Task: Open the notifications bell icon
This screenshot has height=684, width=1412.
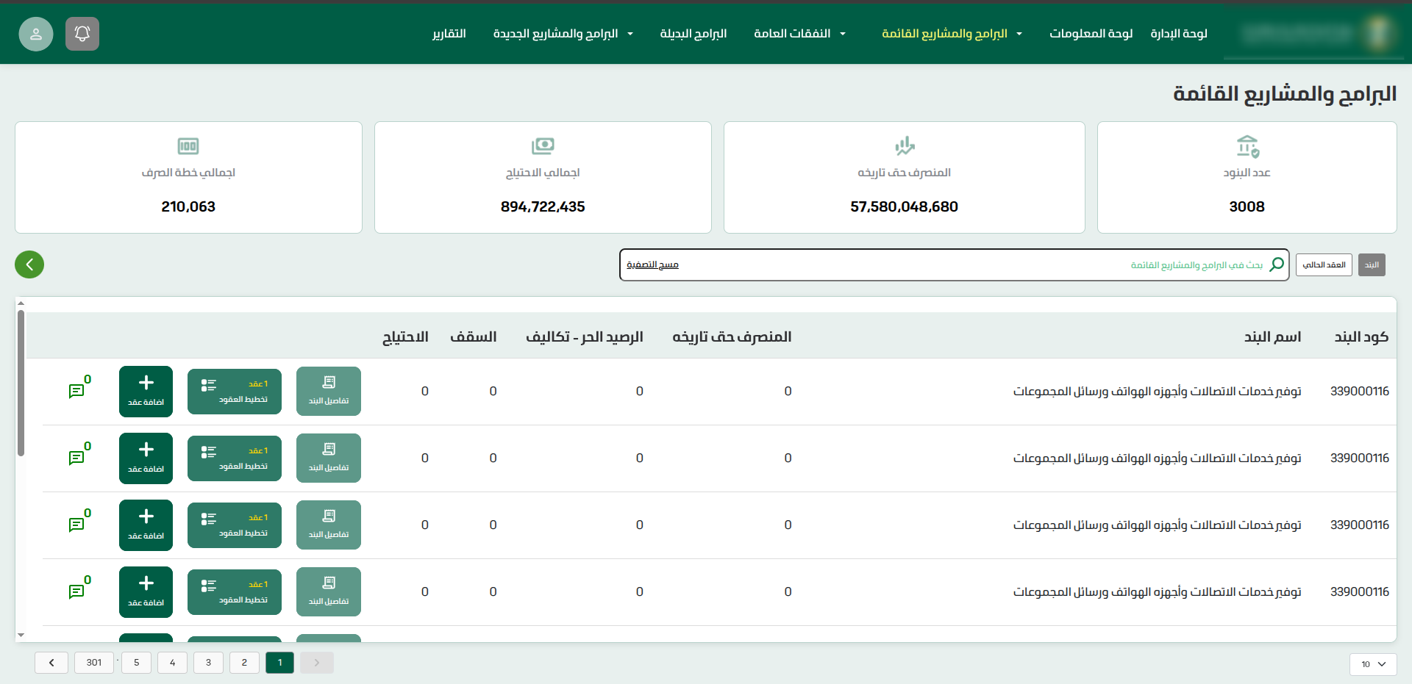Action: (x=82, y=34)
